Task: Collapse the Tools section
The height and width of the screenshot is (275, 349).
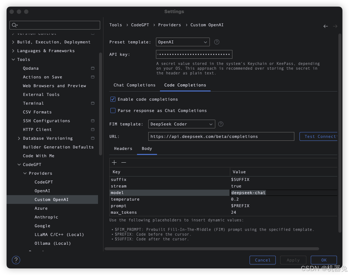Action: [x=13, y=59]
